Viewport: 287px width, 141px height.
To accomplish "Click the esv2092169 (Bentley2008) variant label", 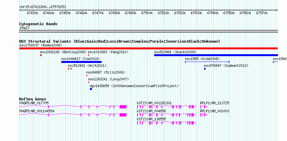I will pos(63,52).
